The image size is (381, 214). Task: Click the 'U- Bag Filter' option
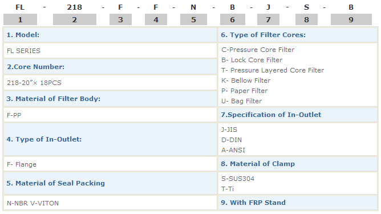[242, 101]
